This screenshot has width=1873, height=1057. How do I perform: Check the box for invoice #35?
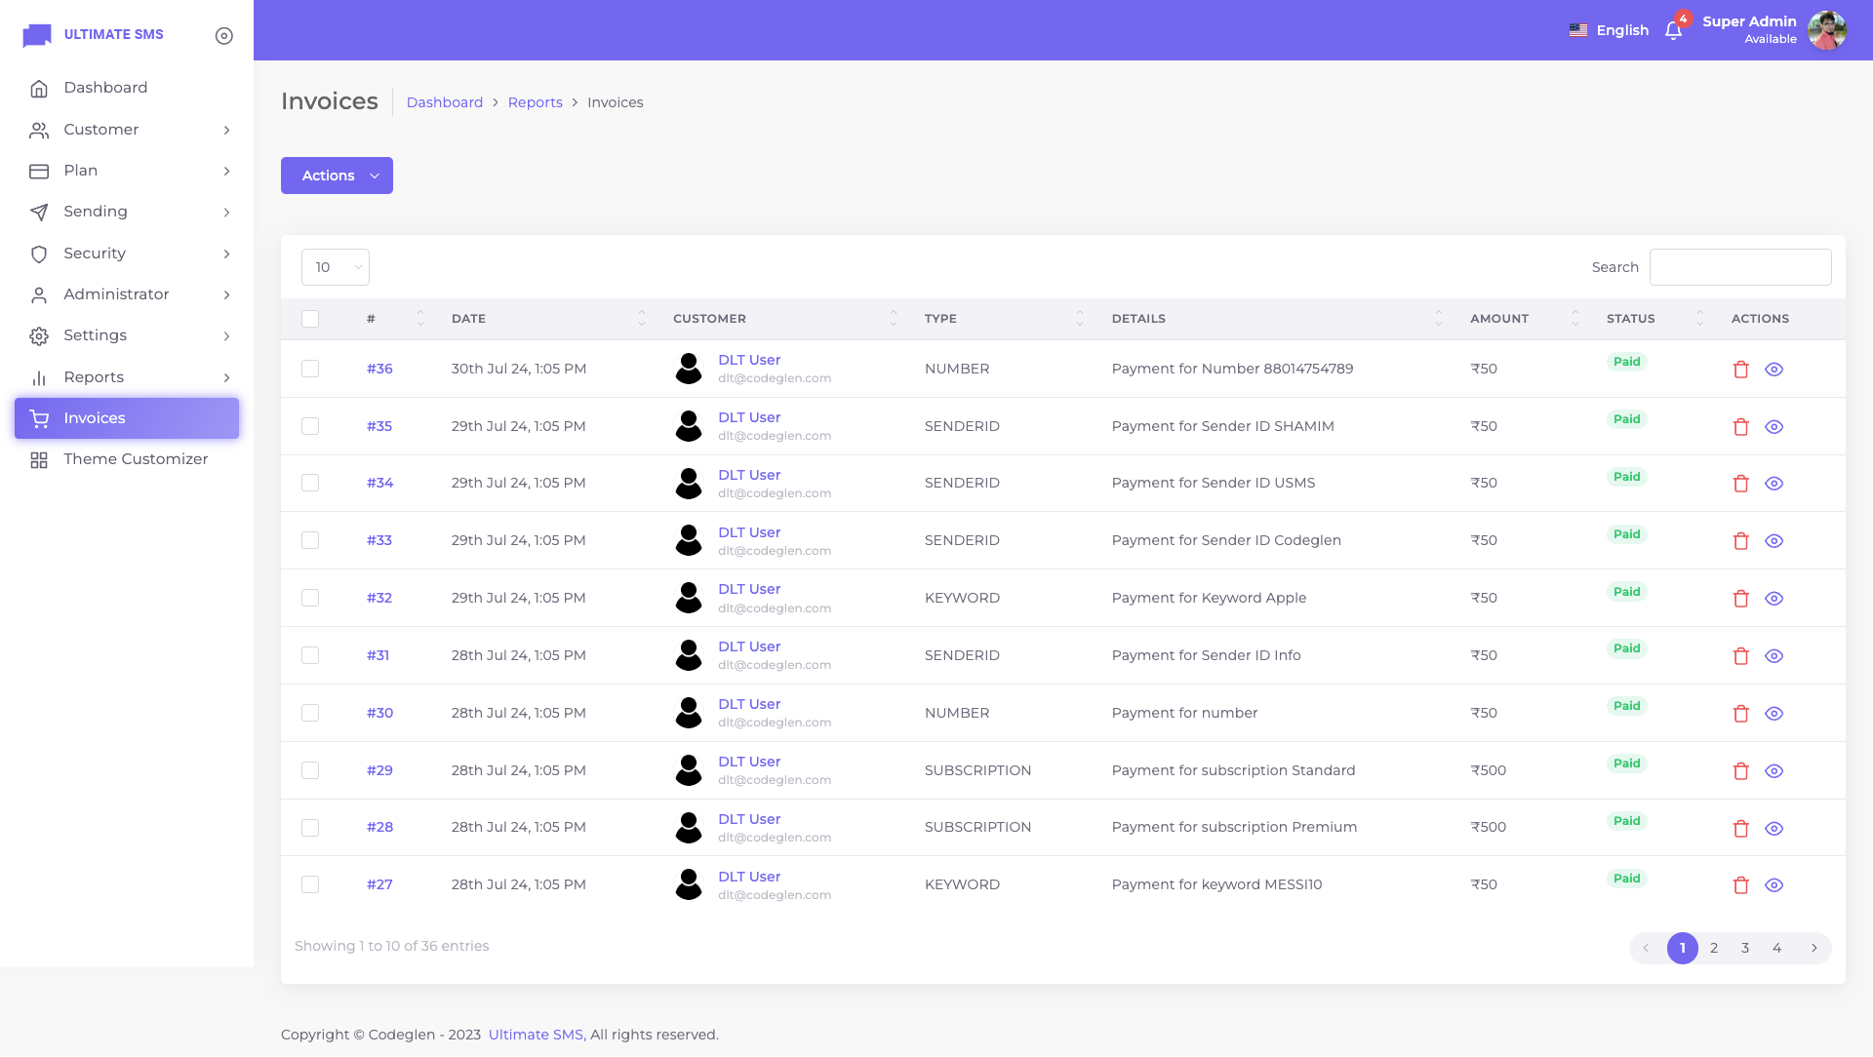coord(310,426)
